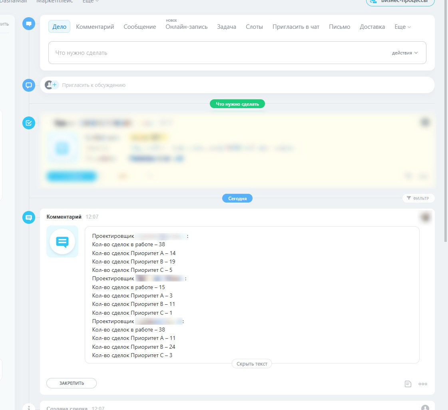
Task: Click the text 'Кол-во сделок Приоритет A – 14'
Action: click(134, 253)
